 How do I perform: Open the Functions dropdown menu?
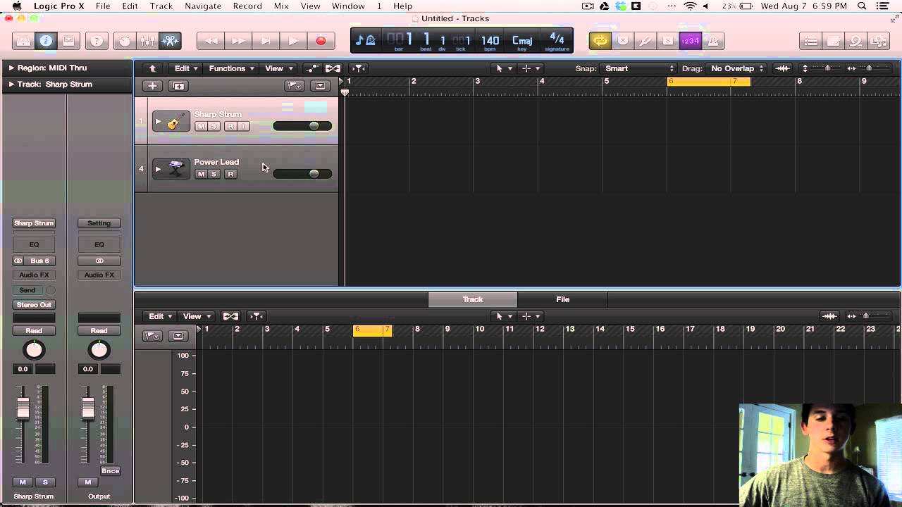231,68
